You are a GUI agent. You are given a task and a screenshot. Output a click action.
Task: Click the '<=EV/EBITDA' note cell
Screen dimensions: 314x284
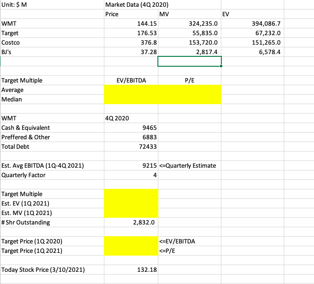click(x=189, y=241)
